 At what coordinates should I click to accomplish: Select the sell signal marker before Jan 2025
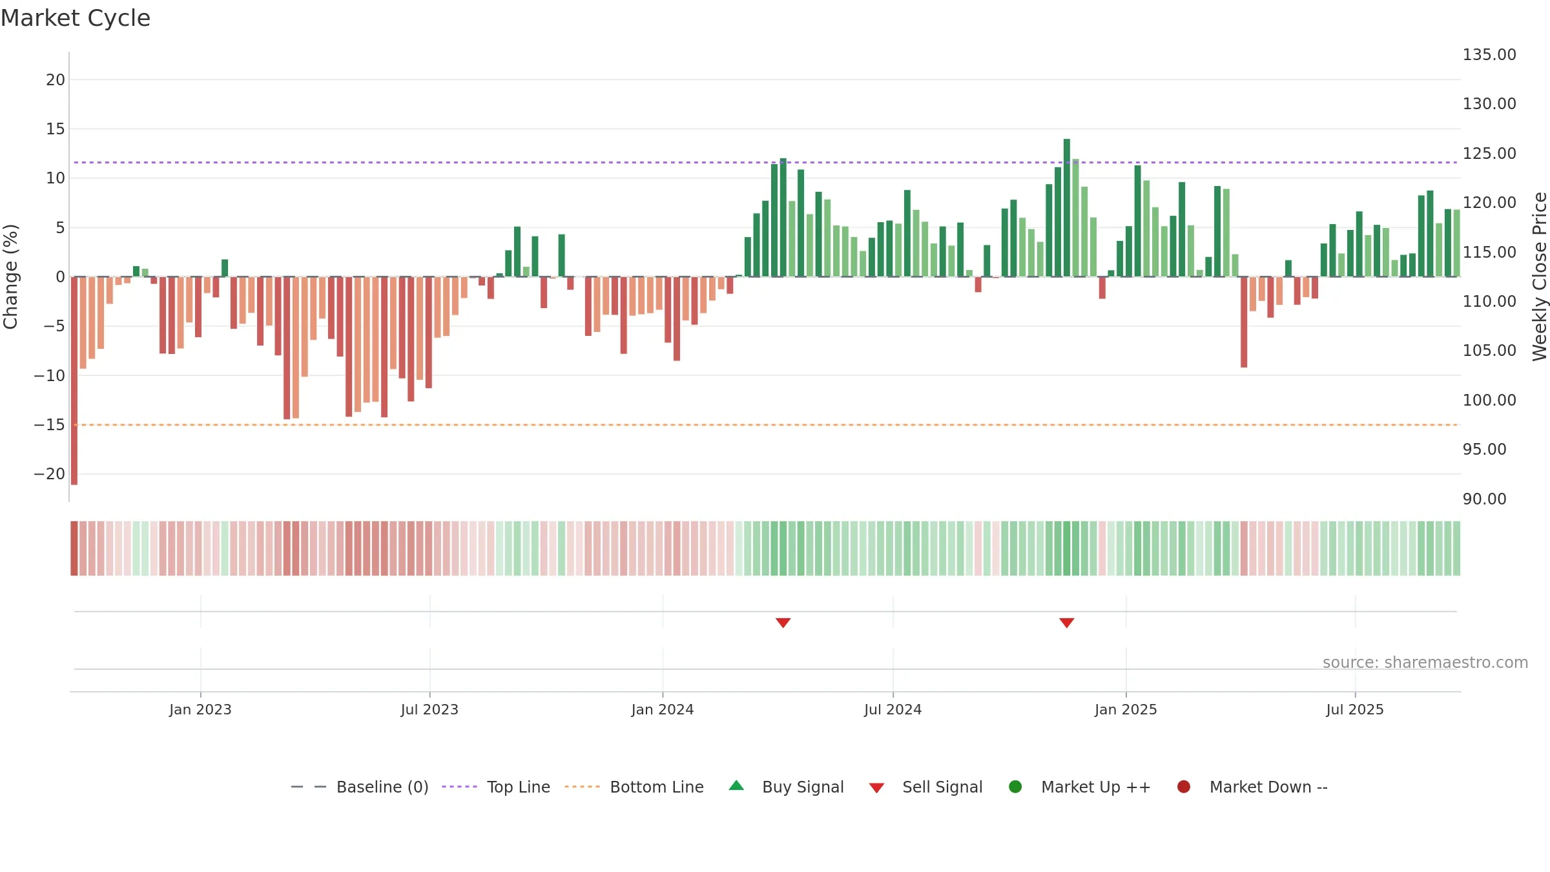[1067, 623]
